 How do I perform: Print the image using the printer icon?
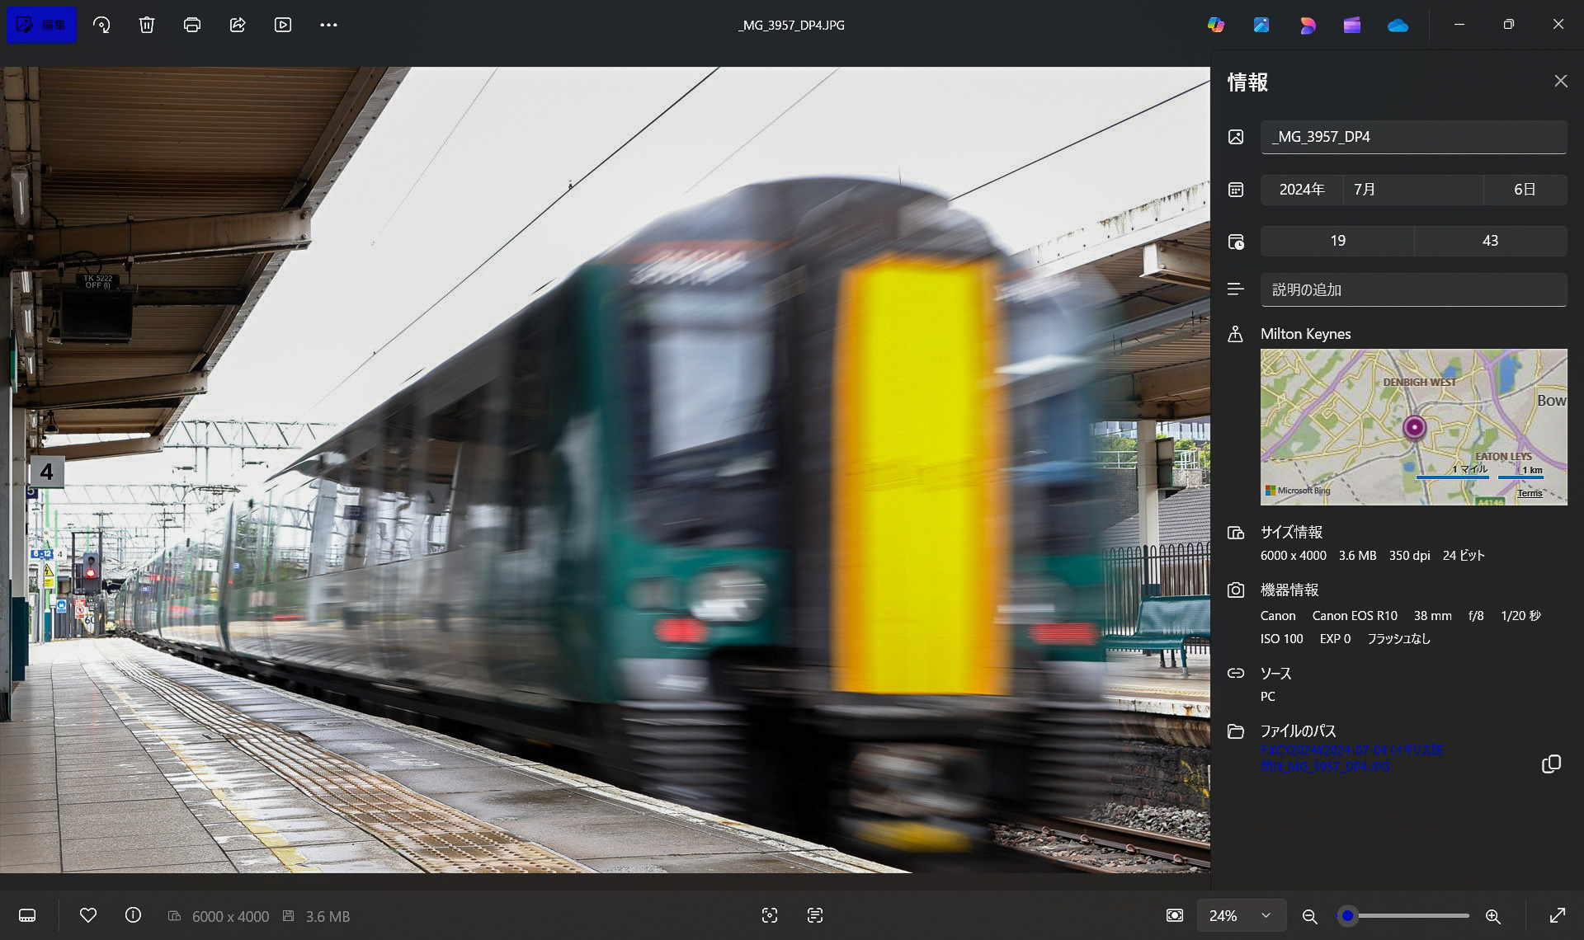192,25
